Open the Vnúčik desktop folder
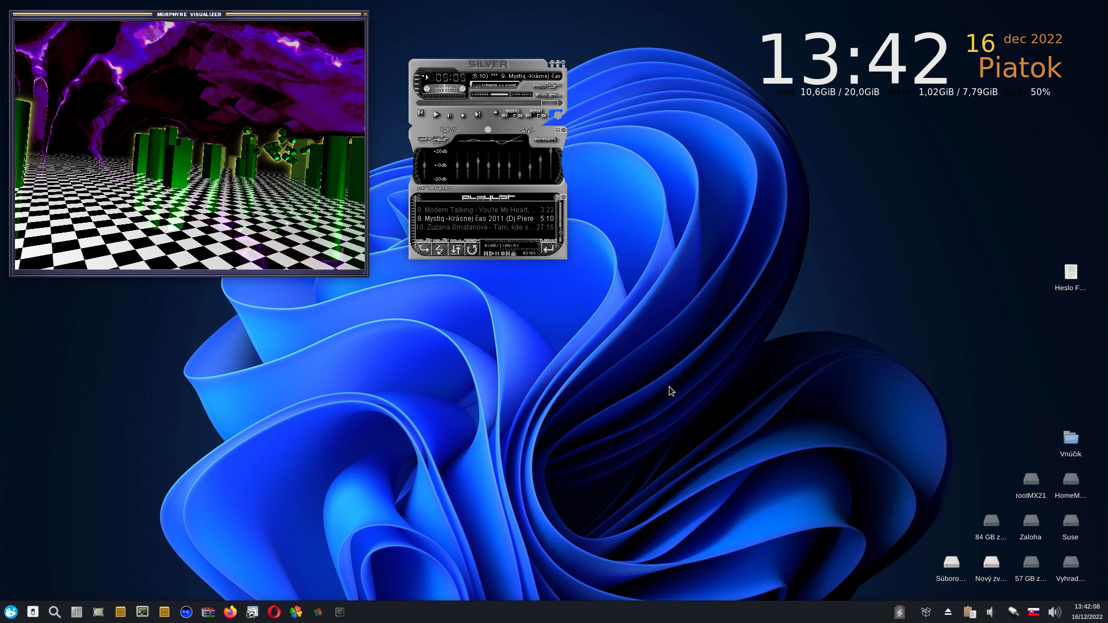The width and height of the screenshot is (1108, 623). tap(1070, 438)
